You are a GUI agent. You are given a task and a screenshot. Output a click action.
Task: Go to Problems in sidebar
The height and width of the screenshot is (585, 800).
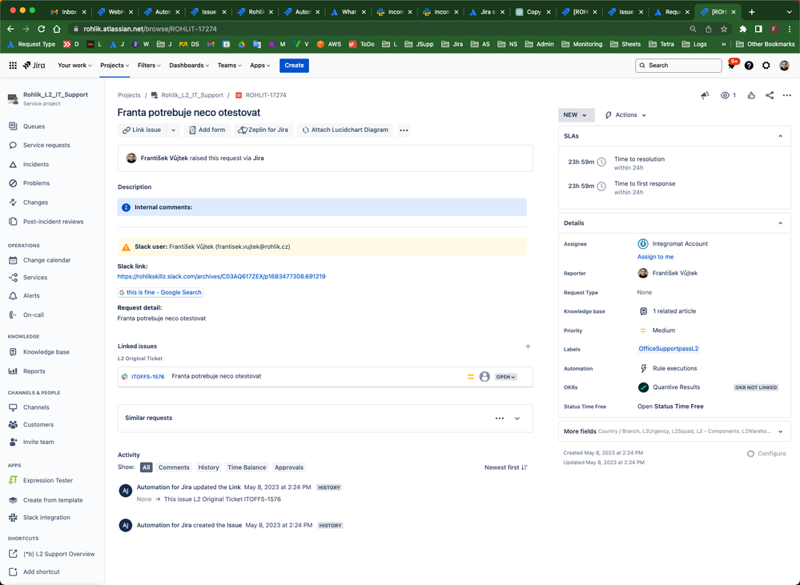point(36,183)
